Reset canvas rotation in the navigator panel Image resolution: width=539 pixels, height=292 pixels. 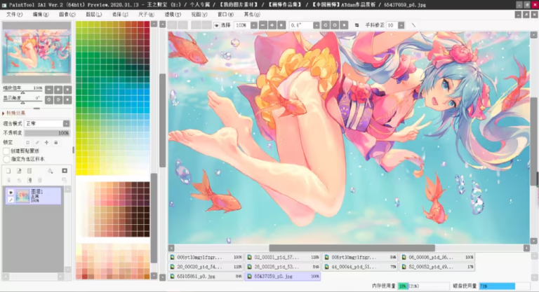point(67,98)
